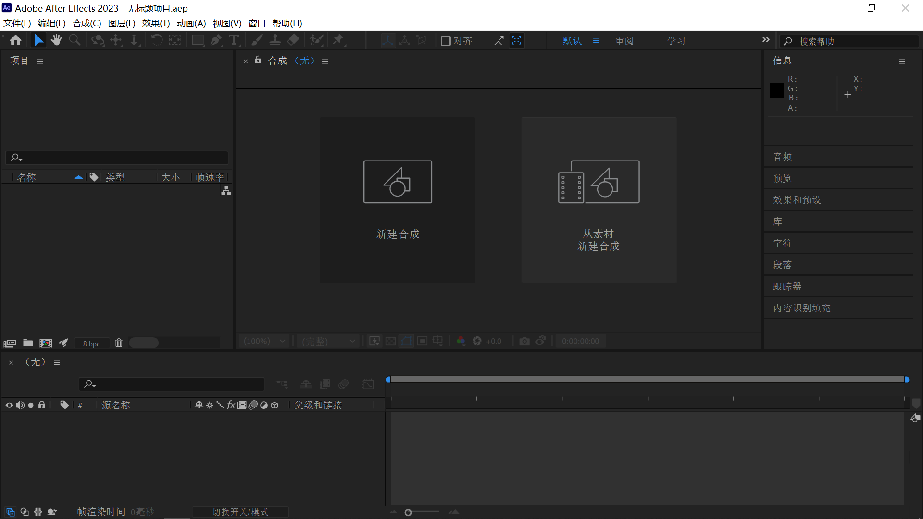Screen dimensions: 923x519
Task: Select the Hand tool
Action: click(56, 40)
